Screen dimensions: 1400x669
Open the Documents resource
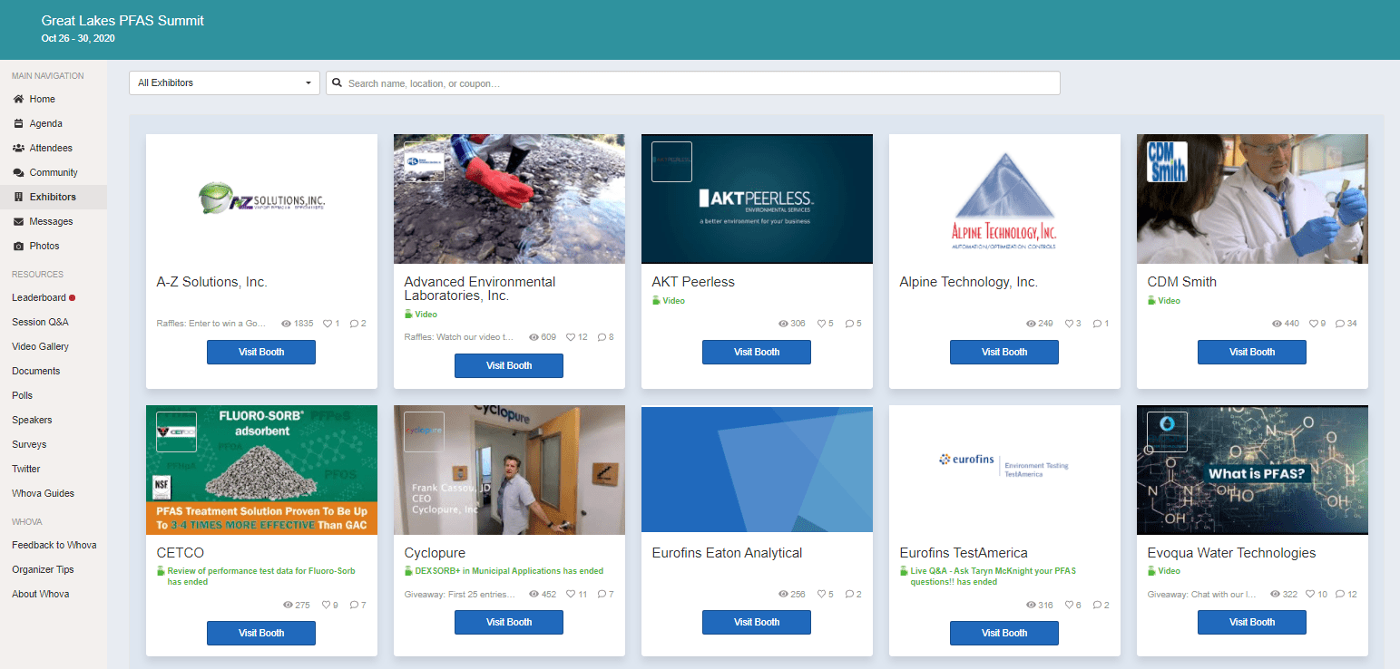click(x=36, y=371)
